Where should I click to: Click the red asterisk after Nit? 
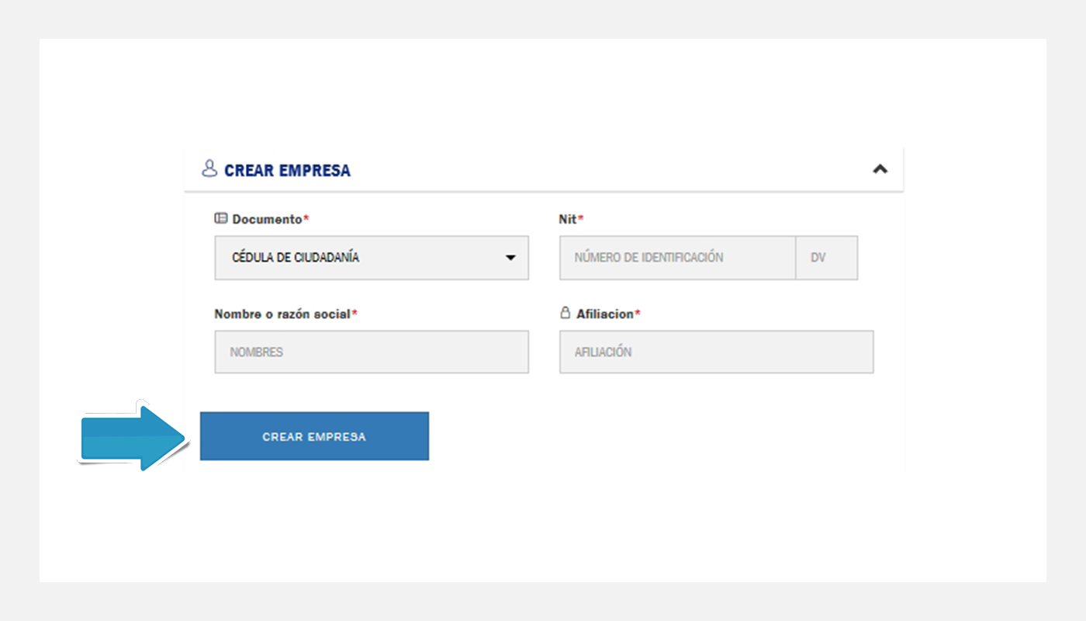tap(580, 219)
